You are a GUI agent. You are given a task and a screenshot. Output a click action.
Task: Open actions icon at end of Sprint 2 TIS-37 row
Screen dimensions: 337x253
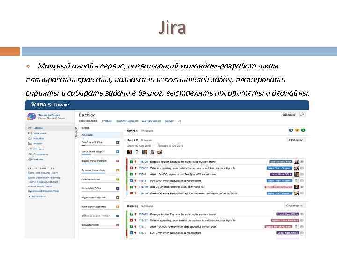pos(302,168)
